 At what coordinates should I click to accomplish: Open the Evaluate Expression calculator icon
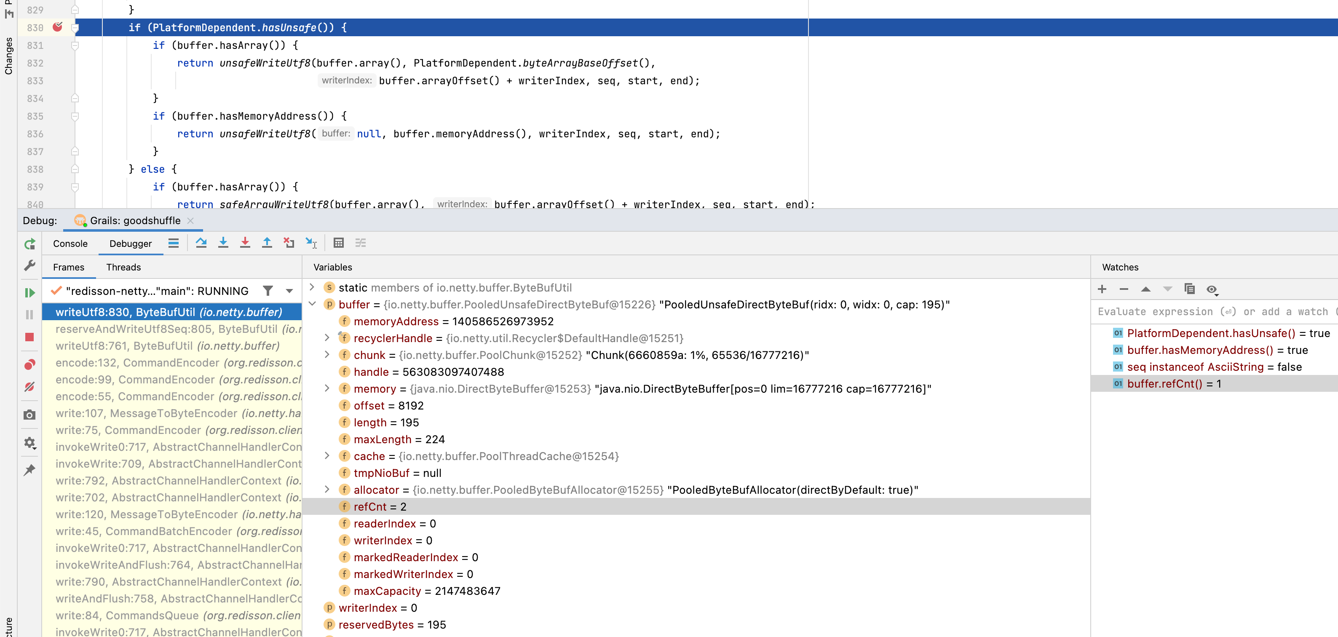[x=339, y=243]
